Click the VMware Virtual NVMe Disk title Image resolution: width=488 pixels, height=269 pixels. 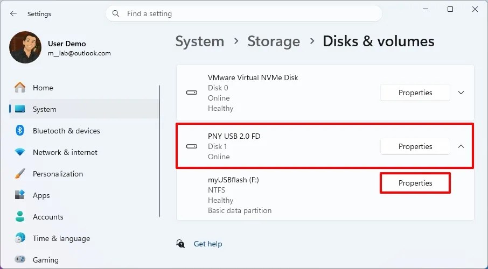[x=253, y=77]
